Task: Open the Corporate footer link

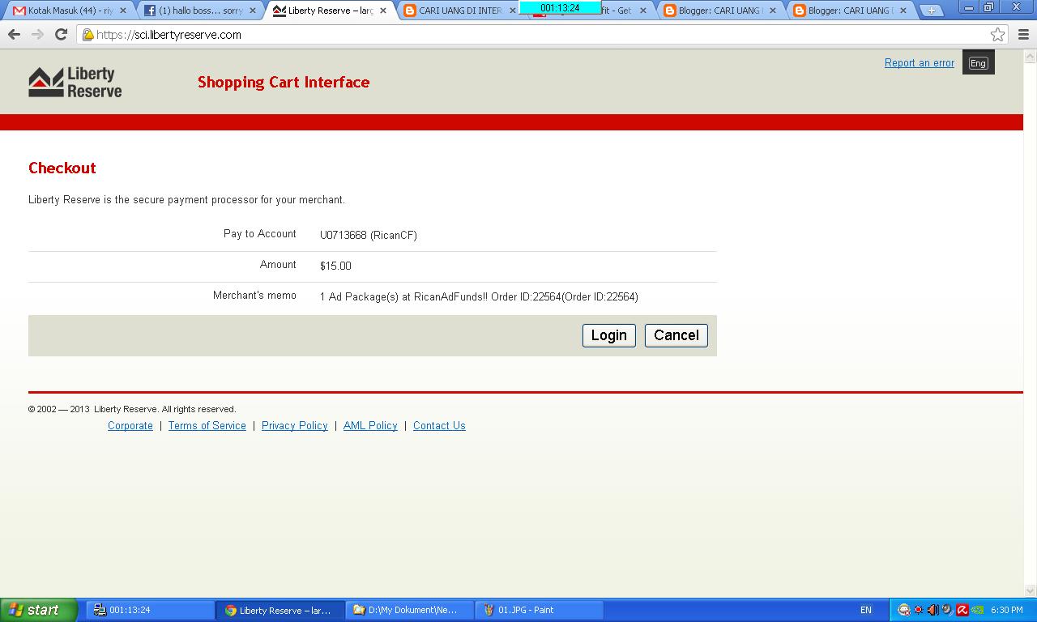Action: [130, 425]
